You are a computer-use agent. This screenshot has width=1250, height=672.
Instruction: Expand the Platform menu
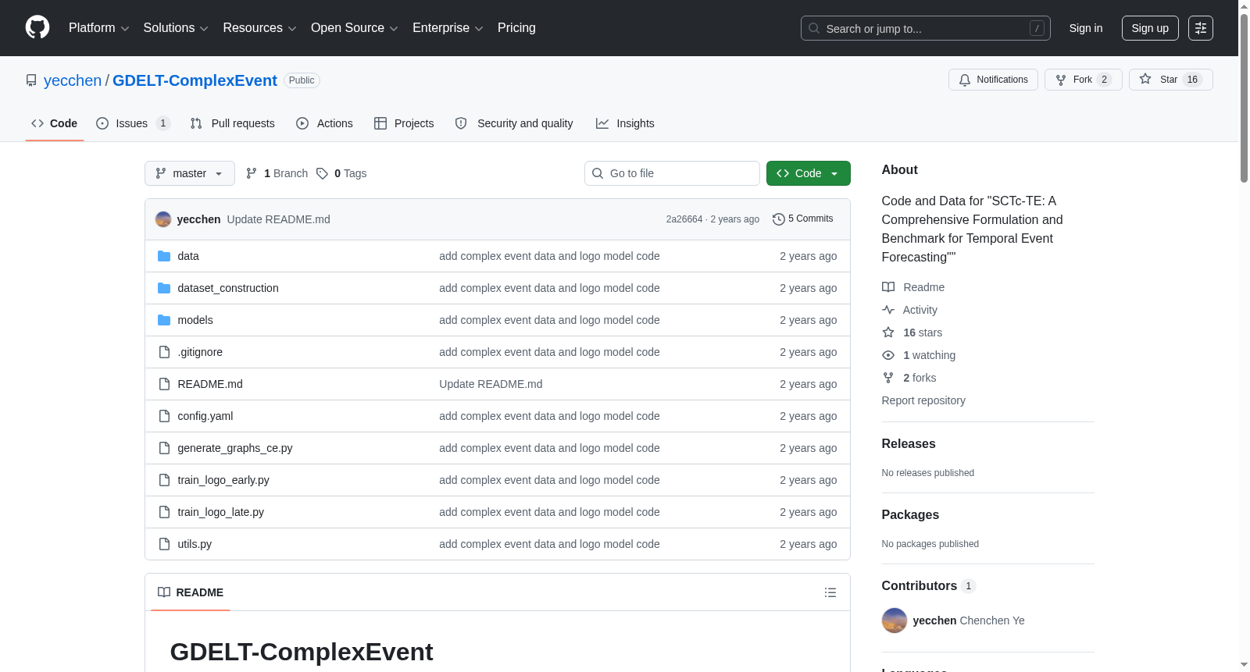[x=99, y=28]
